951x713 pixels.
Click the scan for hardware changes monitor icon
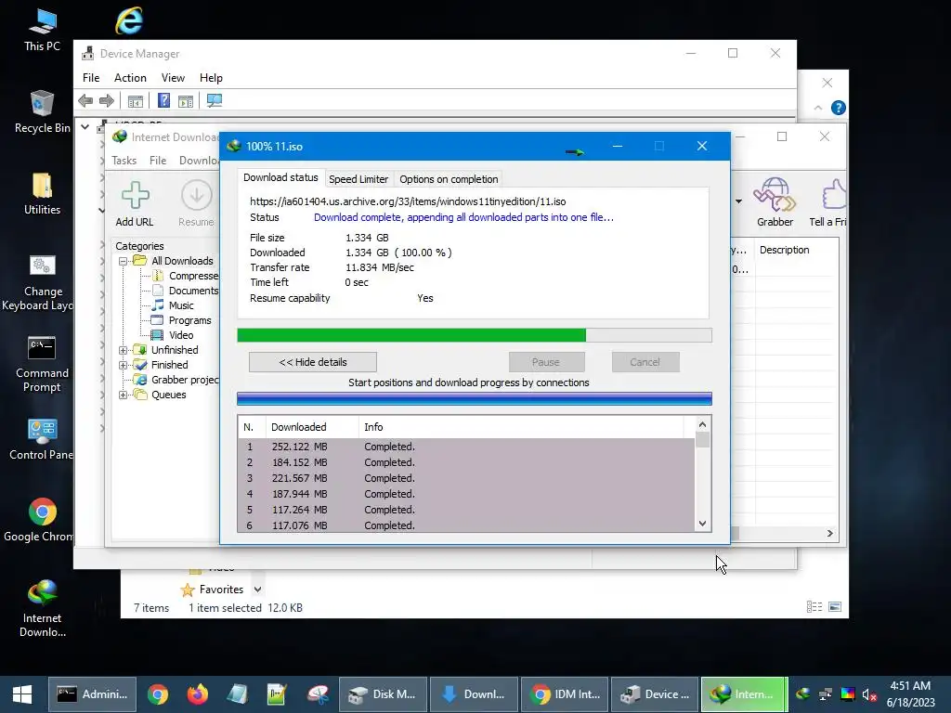215,100
